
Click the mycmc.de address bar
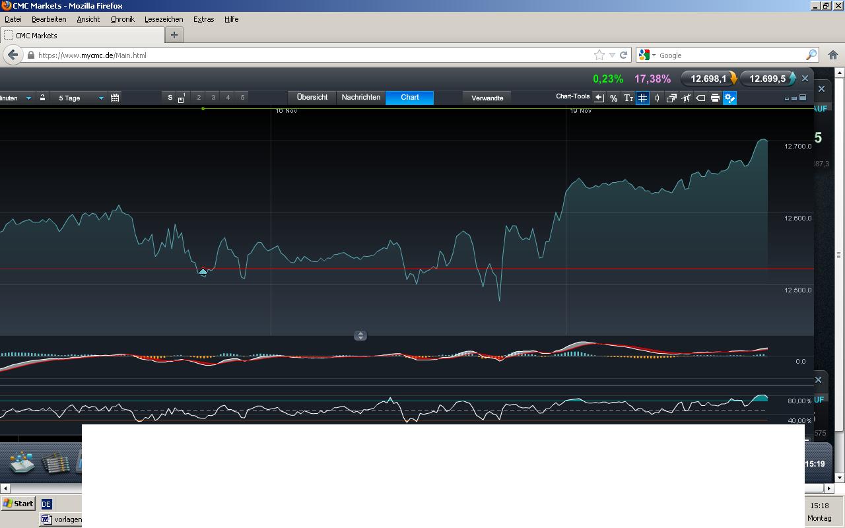(x=316, y=55)
